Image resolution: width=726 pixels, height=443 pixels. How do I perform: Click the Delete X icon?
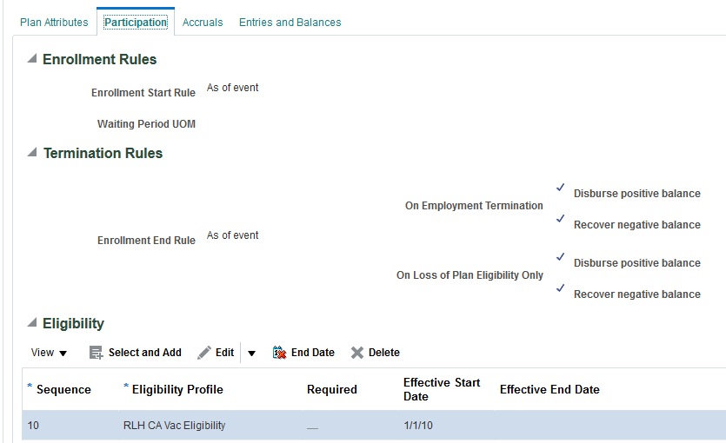tap(356, 353)
